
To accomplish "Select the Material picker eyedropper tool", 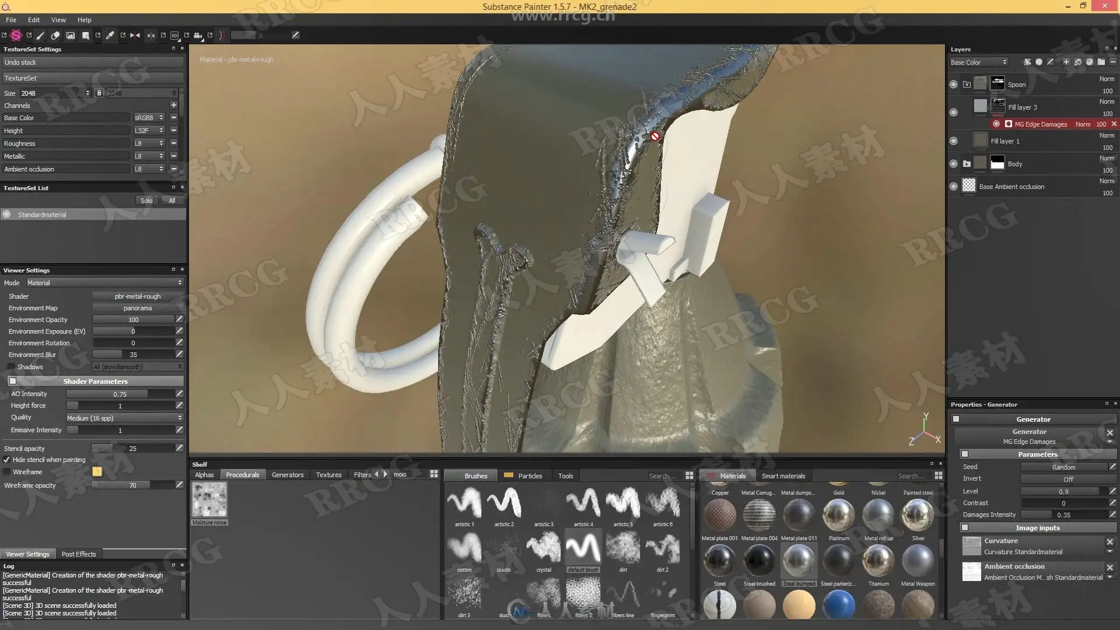I will click(110, 35).
